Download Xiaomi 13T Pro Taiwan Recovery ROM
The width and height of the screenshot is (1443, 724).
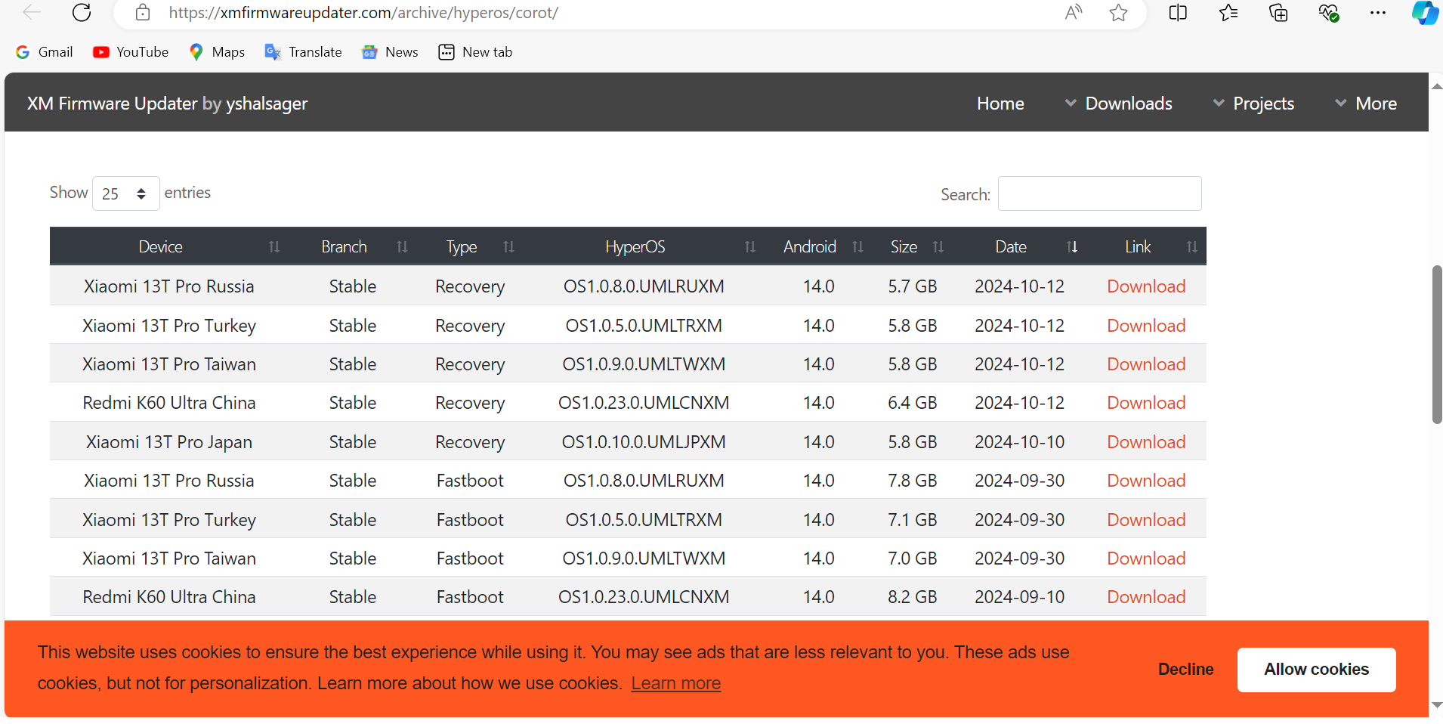point(1146,364)
